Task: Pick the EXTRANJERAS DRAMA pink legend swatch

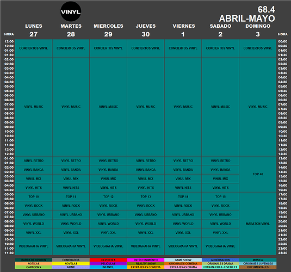Action: 183,267
